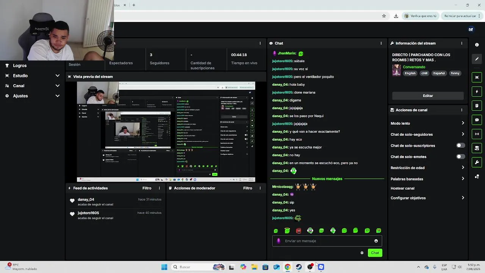Open Outlook from the taskbar

(x=277, y=267)
